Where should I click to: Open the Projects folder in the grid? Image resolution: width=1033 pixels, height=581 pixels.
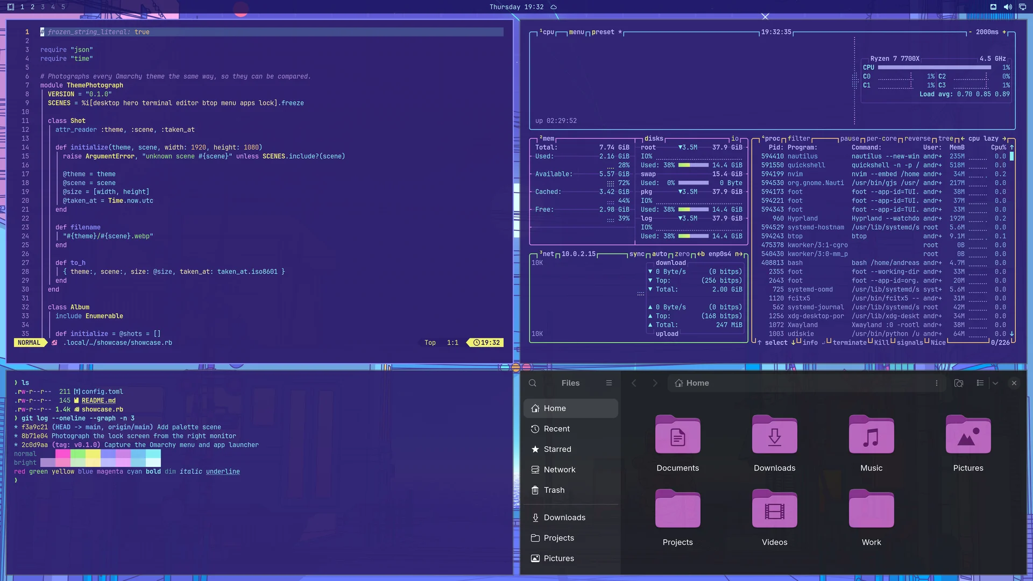[x=677, y=509]
